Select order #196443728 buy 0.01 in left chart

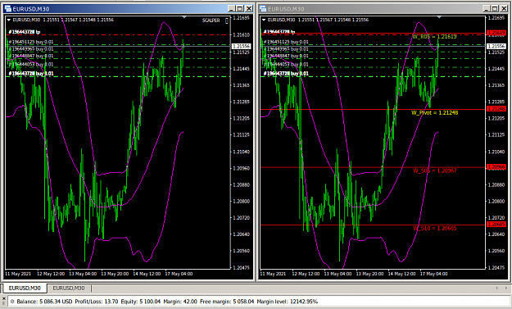coord(31,74)
